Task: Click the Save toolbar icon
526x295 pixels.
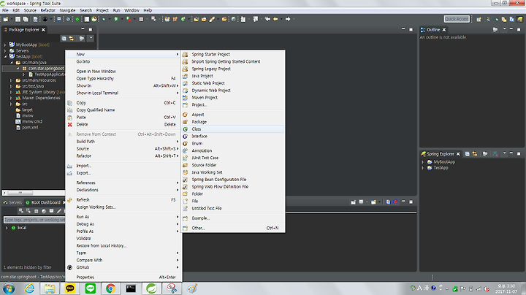Action: point(18,19)
